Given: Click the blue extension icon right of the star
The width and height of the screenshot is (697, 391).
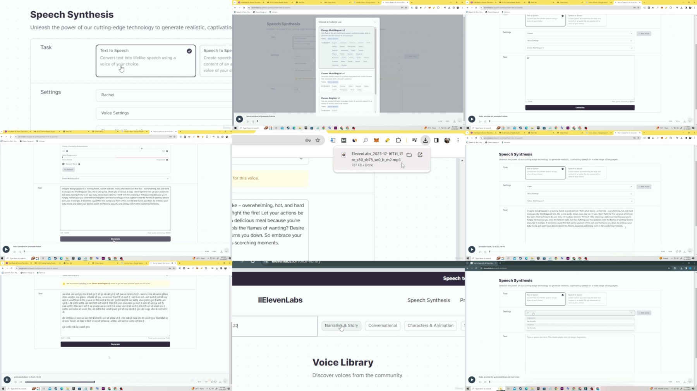Looking at the screenshot, I should pos(333,140).
